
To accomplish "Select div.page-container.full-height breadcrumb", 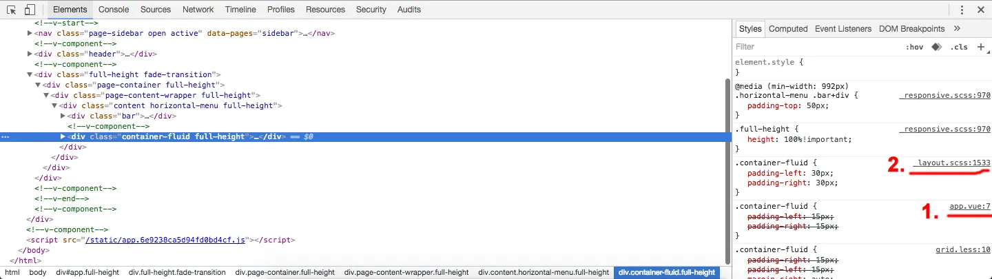I will click(x=285, y=273).
